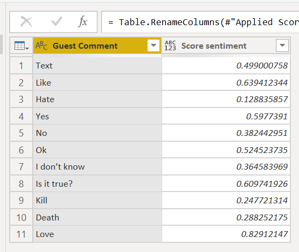Screen dimensions: 299x252
Task: Change Guest Comment ABC data type icon
Action: tap(41, 45)
